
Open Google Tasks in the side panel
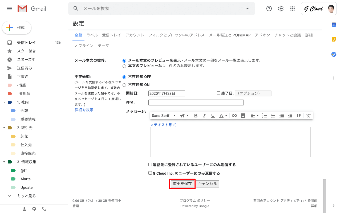(x=334, y=54)
